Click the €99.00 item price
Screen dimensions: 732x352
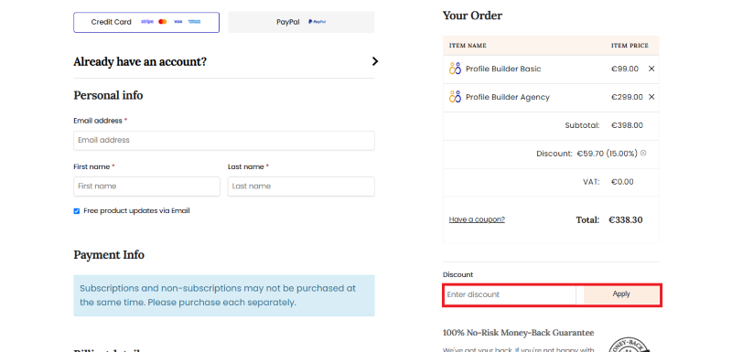pyautogui.click(x=625, y=69)
